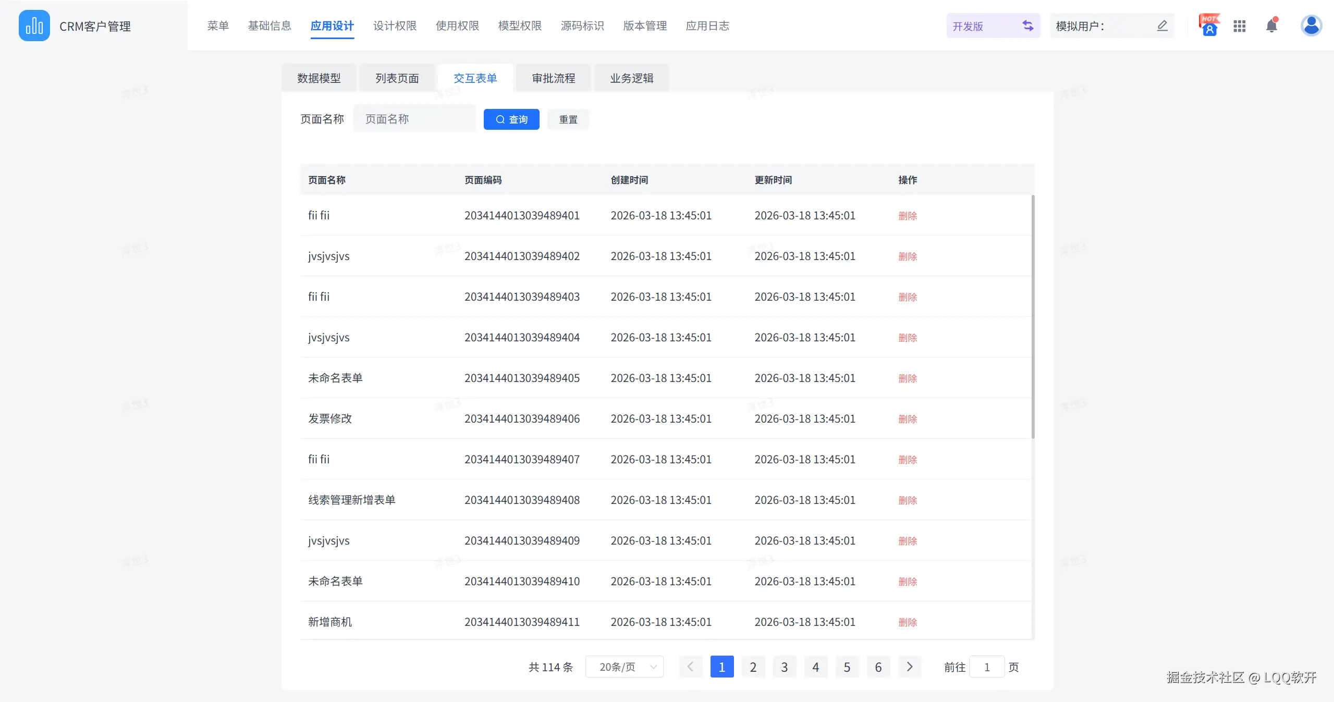Click the user avatar icon
1334x702 pixels.
[1311, 26]
